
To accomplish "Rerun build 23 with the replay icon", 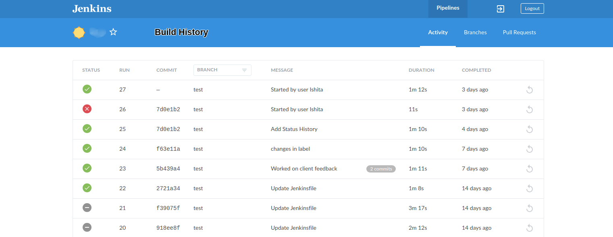I will [x=530, y=168].
